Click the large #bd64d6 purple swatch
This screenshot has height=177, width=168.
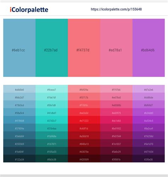(149, 48)
